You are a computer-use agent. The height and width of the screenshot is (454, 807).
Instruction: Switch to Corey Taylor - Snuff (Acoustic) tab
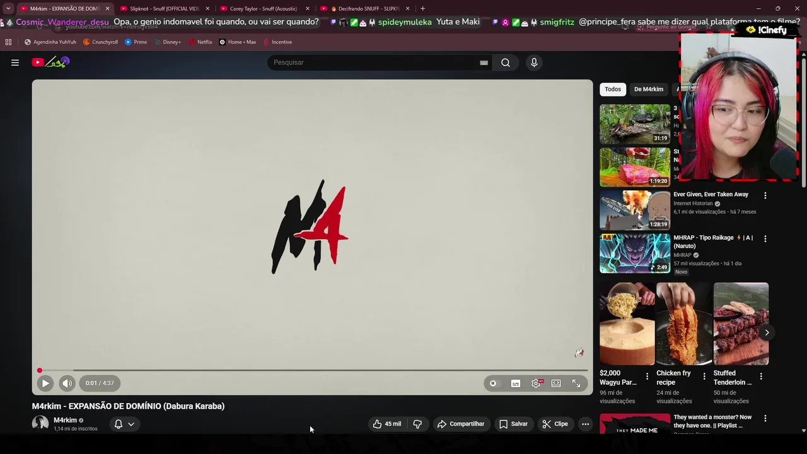coord(263,9)
